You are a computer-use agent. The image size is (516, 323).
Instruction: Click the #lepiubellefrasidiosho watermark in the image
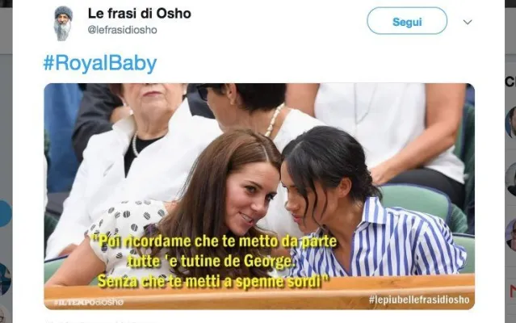pyautogui.click(x=419, y=300)
